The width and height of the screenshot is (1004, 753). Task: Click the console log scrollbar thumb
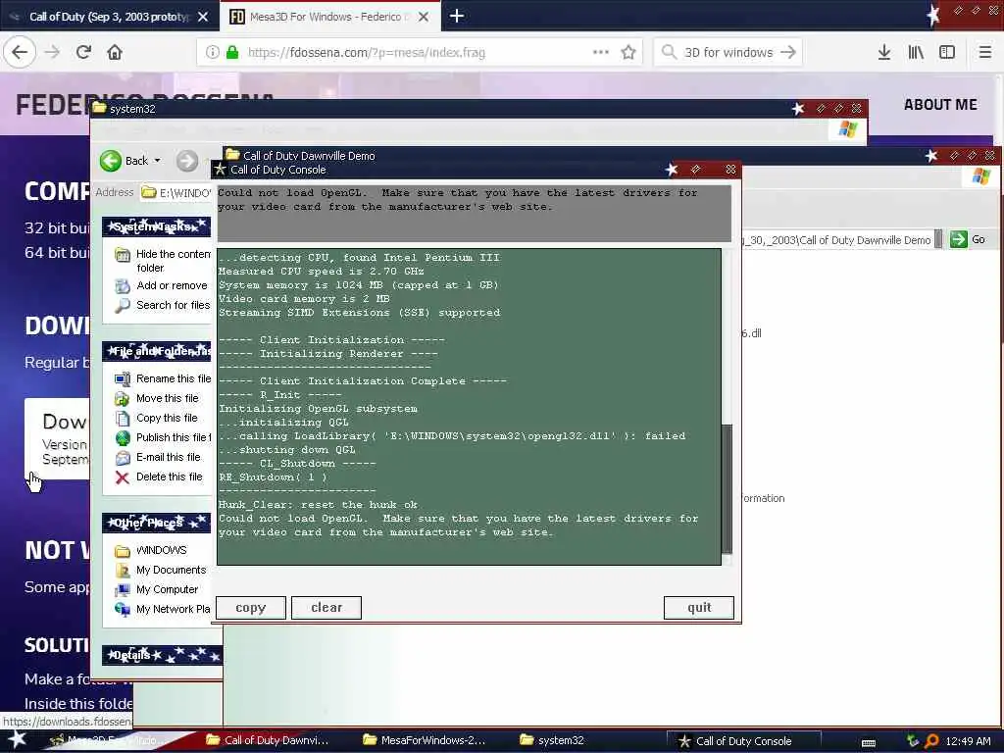727,488
